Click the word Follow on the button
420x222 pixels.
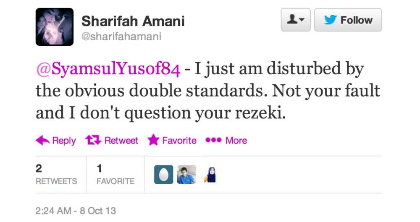click(x=356, y=20)
